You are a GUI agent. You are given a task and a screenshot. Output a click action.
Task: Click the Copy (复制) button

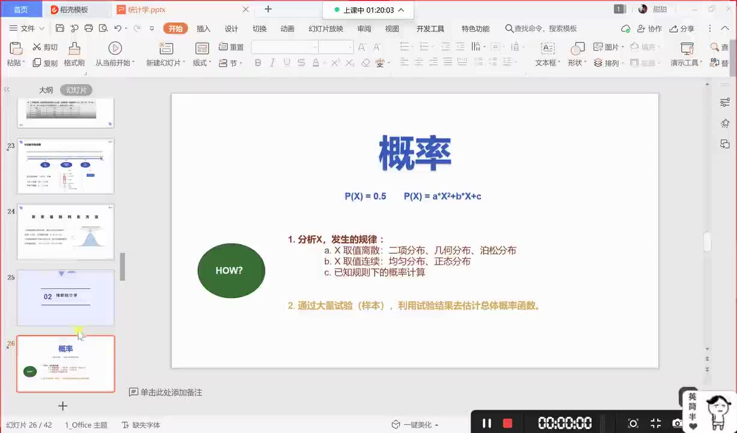pos(45,63)
